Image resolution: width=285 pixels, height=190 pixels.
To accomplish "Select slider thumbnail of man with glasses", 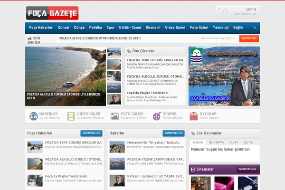I will [114, 99].
